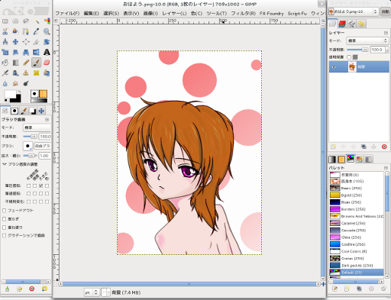Open the FX-Foundry menu
The image size is (391, 300).
tap(272, 13)
